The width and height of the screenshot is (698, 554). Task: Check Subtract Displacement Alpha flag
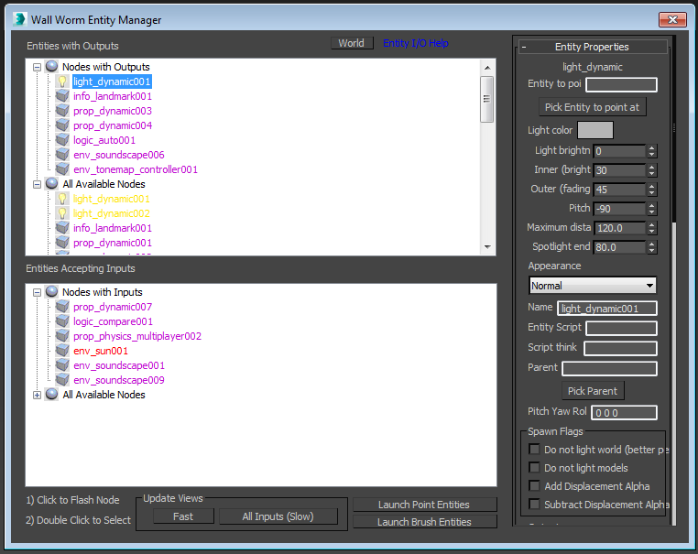(534, 504)
